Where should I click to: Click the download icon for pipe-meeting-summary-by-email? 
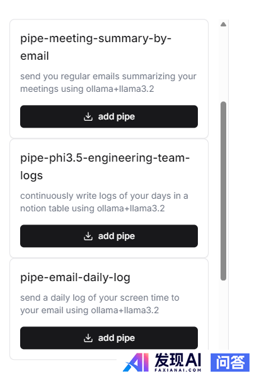(x=88, y=117)
